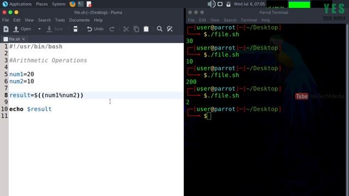Click the result=$((num1%num2)) line
349x196 pixels.
[46, 95]
